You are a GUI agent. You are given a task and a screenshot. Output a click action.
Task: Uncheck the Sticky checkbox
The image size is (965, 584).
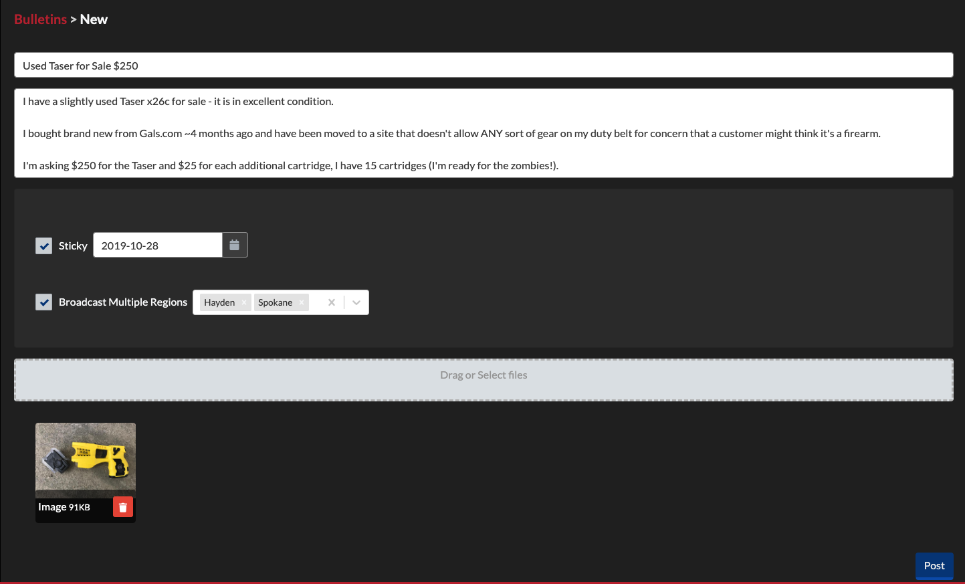(43, 246)
